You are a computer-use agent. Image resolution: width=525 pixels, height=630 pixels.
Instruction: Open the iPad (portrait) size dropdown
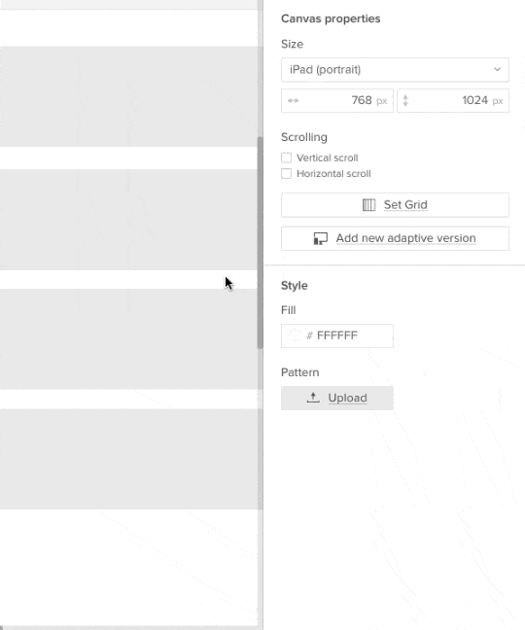click(x=395, y=70)
